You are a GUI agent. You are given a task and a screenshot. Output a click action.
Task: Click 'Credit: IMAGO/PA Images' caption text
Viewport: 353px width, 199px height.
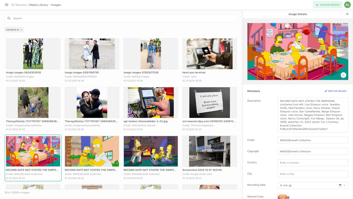point(20,76)
